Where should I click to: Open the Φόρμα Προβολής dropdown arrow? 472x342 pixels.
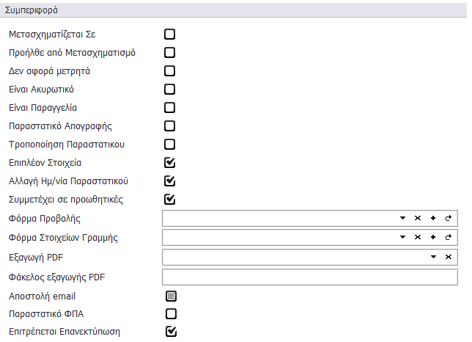point(402,219)
